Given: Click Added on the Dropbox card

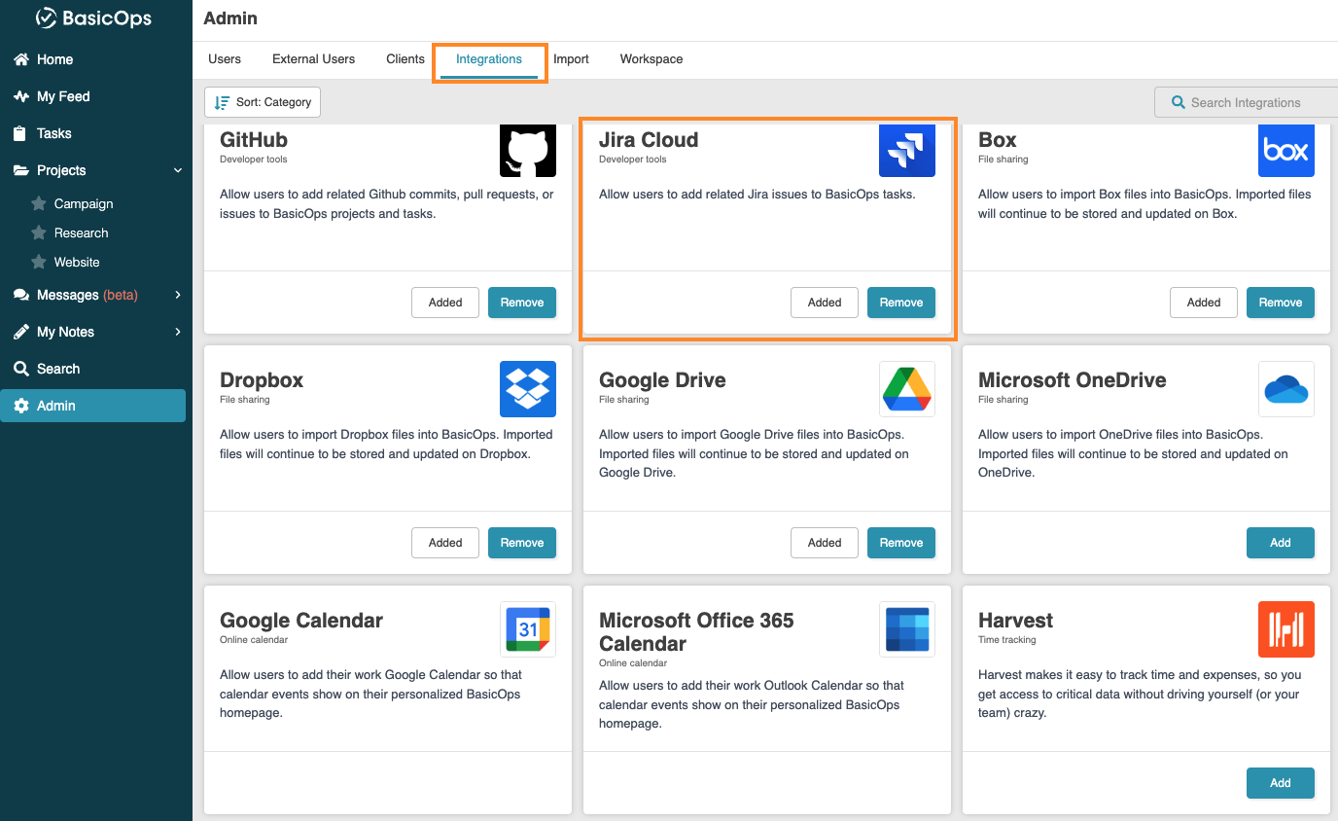Looking at the screenshot, I should click(x=445, y=543).
